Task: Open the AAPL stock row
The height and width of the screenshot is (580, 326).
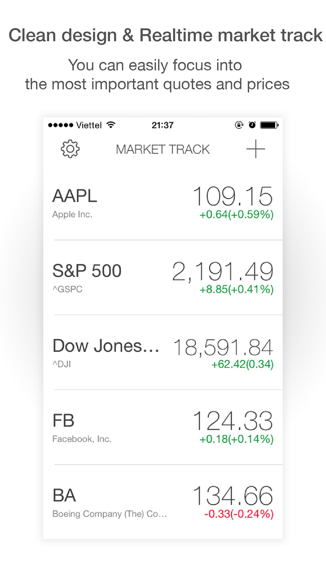Action: coord(75,196)
